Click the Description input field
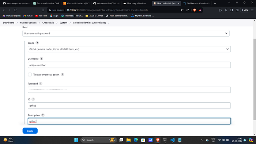This screenshot has width=256, height=144. click(129, 121)
